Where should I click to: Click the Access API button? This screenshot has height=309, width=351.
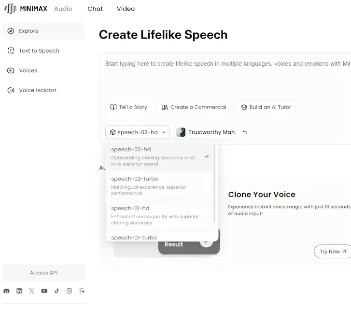[x=44, y=273]
